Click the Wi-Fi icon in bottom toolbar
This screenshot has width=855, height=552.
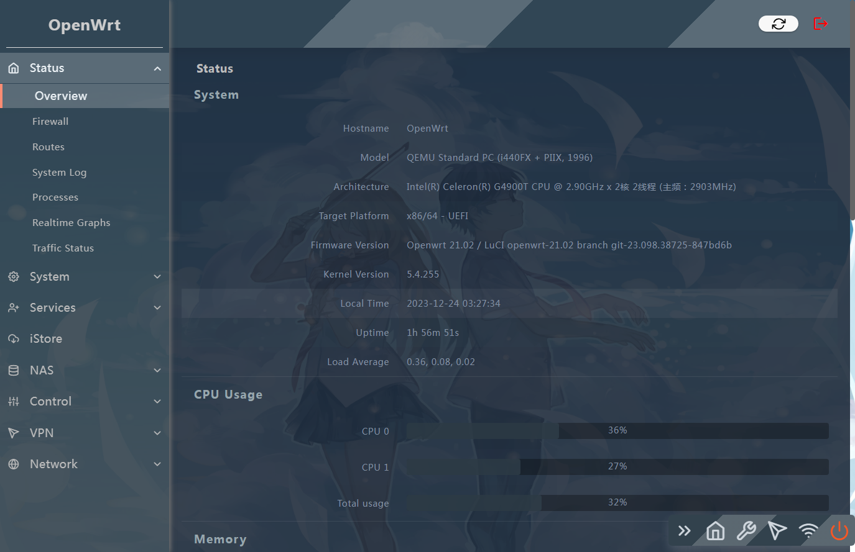tap(808, 531)
